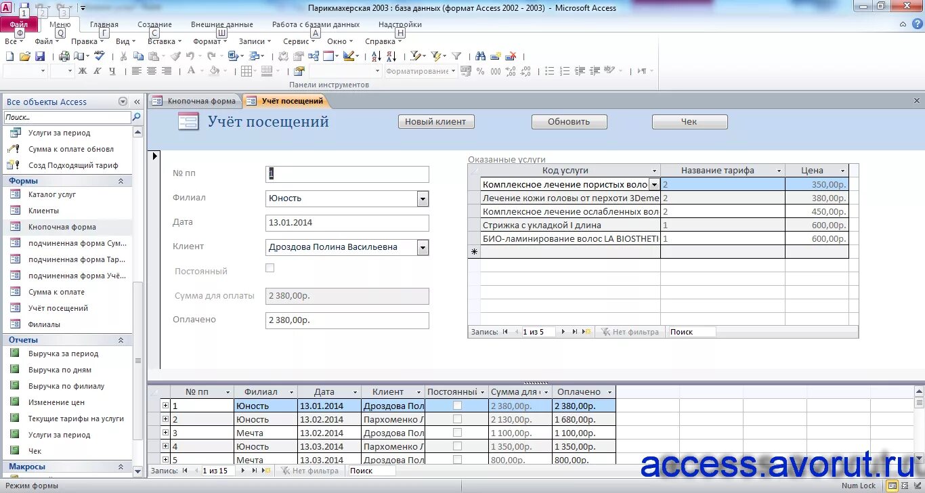
Task: Click the Copy icon in toolbar
Action: point(139,56)
